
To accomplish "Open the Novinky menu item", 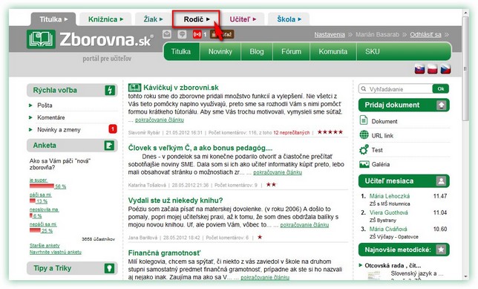I will 220,51.
